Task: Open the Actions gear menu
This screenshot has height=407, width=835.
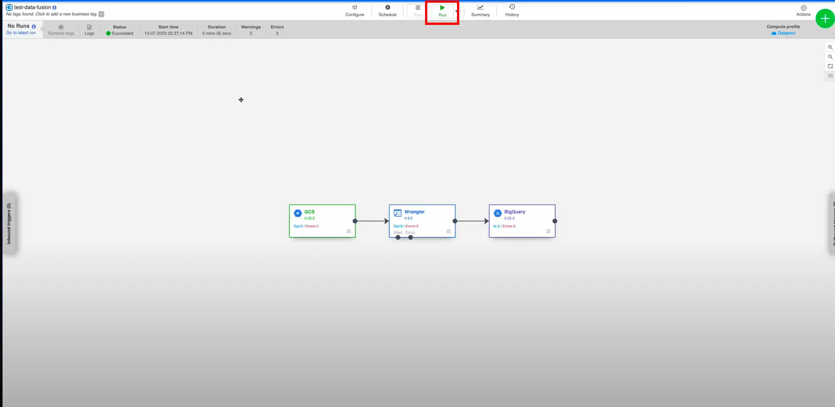Action: [803, 11]
